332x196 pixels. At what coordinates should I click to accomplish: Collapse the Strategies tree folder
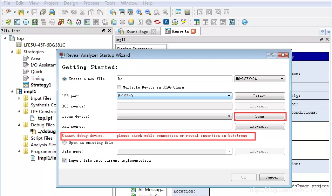click(x=12, y=51)
